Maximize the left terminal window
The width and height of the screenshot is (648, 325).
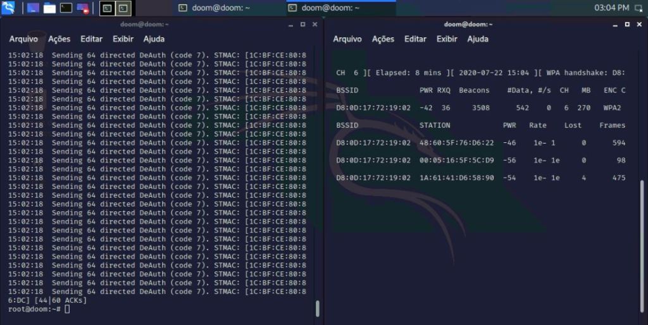(302, 25)
